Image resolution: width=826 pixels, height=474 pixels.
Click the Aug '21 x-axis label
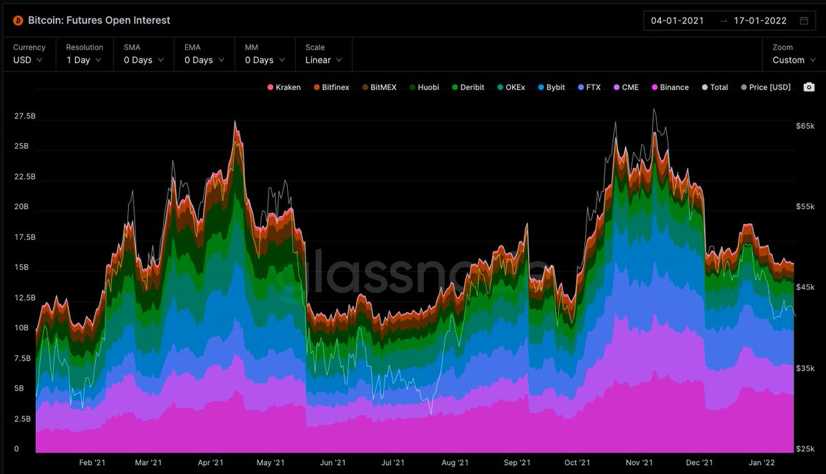454,464
